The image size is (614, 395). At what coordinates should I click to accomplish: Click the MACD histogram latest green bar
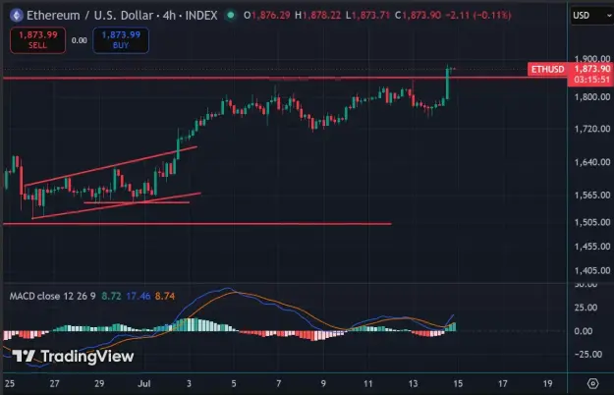tap(454, 327)
